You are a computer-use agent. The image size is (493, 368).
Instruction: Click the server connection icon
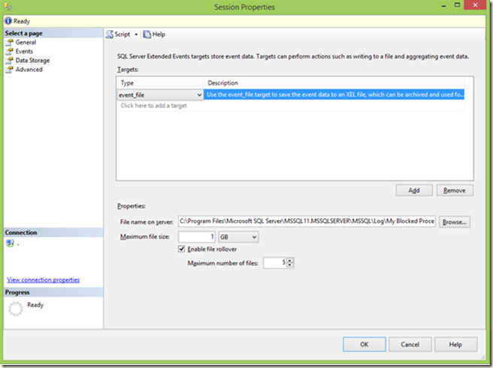pos(10,243)
